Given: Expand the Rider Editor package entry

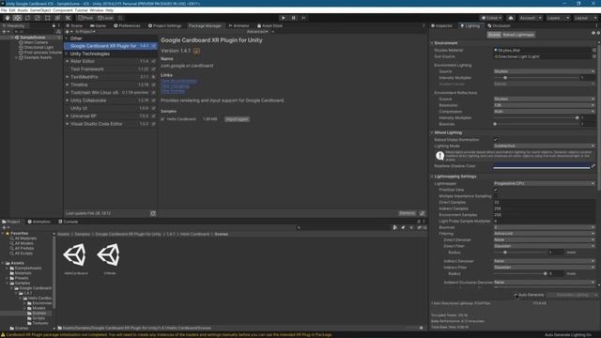Looking at the screenshot, I should point(67,61).
